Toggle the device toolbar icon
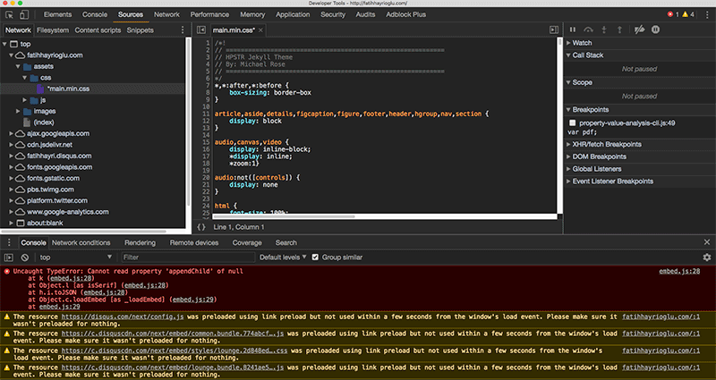The height and width of the screenshot is (380, 716). click(x=24, y=14)
